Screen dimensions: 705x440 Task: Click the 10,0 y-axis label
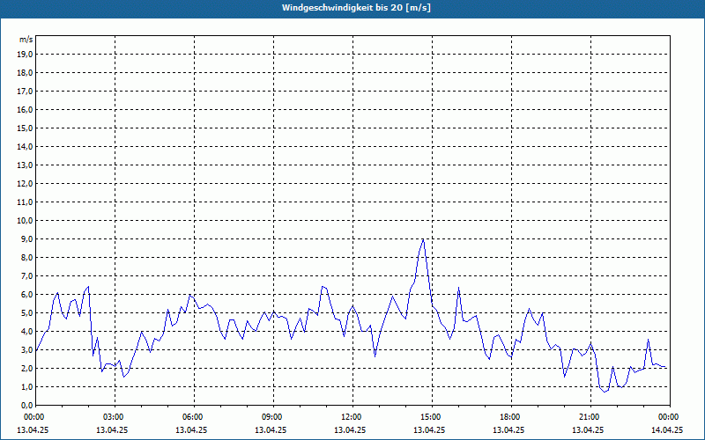(26, 221)
